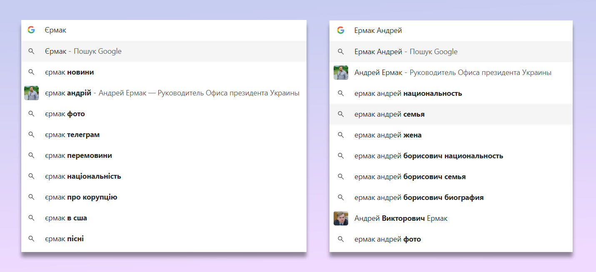
Task: Select ермак андрей борисович биография suggestion
Action: tap(451, 197)
